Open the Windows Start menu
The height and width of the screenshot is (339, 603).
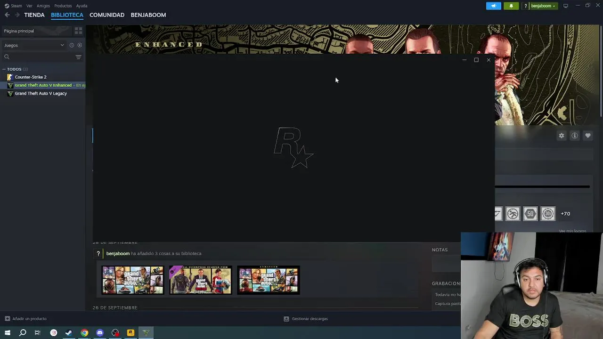click(7, 333)
